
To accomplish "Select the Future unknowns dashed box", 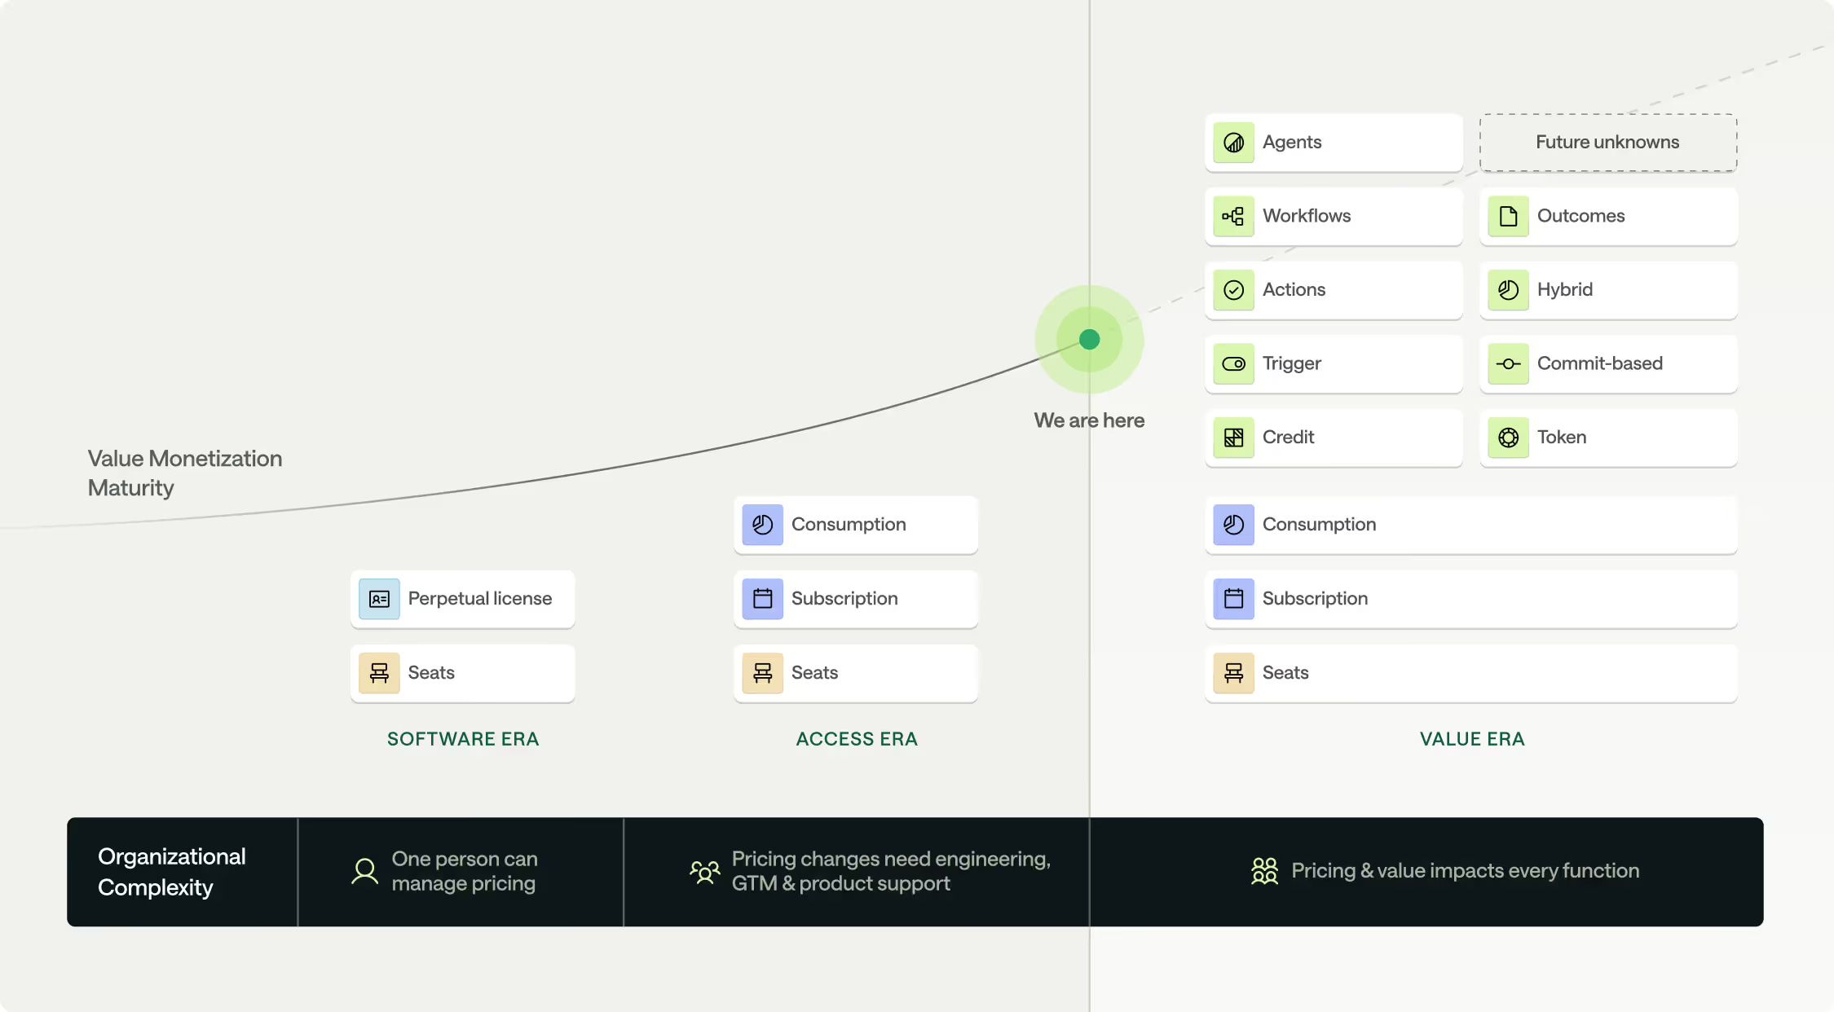I will [x=1607, y=143].
